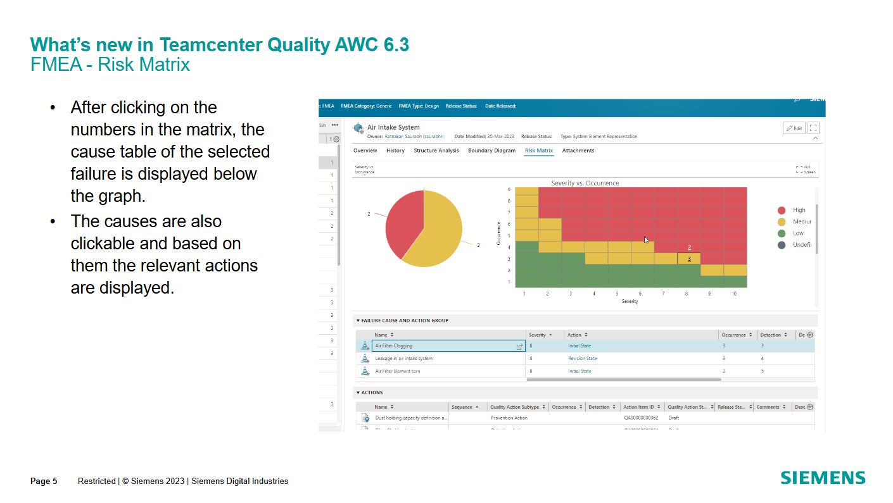893x503 pixels.
Task: Collapse the header using the chevron below Edit
Action: point(816,138)
